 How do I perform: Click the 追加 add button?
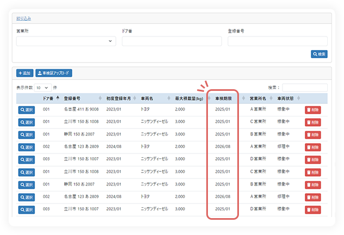coord(25,73)
